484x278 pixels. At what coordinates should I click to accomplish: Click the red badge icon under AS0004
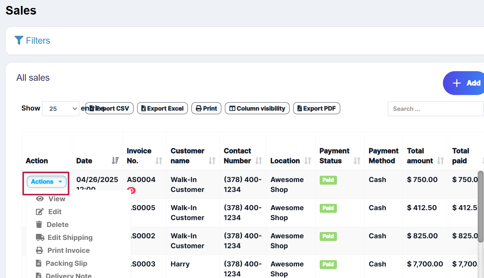[x=132, y=190]
